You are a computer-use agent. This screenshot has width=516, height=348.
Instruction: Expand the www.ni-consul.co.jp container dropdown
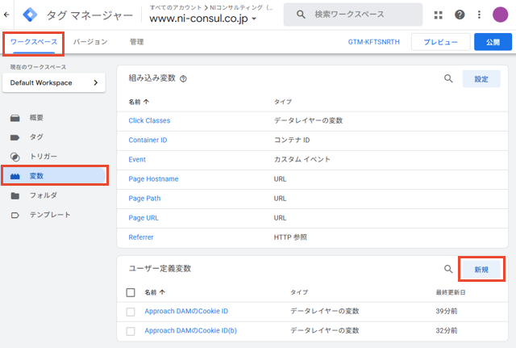[x=254, y=19]
